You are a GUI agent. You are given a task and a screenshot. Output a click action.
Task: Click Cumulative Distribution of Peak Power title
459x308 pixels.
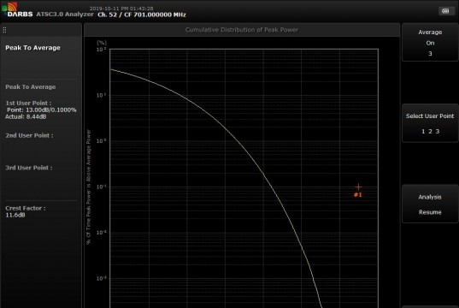(x=242, y=30)
